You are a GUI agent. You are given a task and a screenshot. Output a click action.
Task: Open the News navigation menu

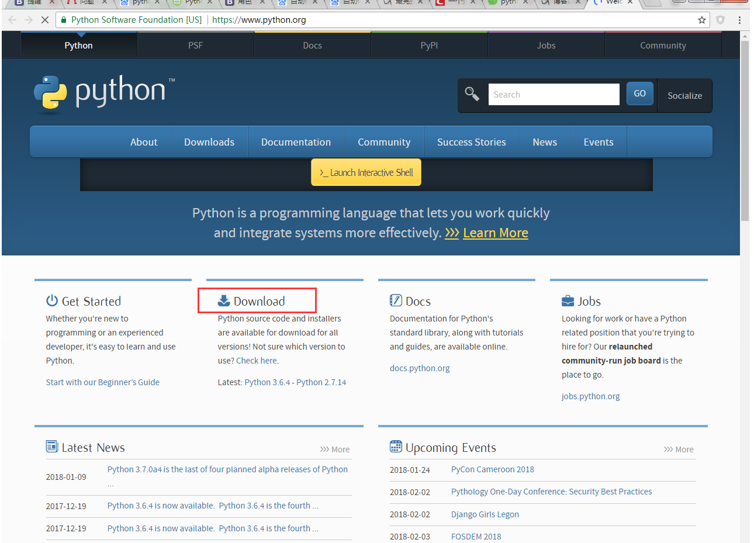point(545,142)
